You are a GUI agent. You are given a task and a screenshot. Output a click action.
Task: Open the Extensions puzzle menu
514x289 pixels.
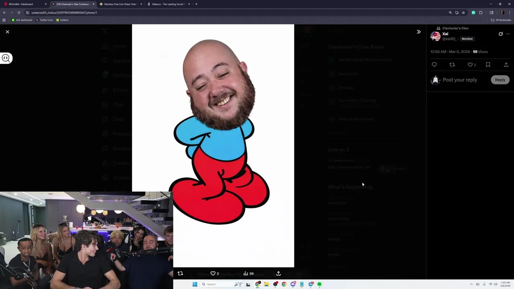tap(481, 12)
